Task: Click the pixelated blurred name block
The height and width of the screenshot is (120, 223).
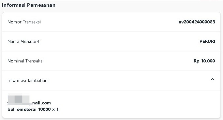Action: [x=19, y=99]
